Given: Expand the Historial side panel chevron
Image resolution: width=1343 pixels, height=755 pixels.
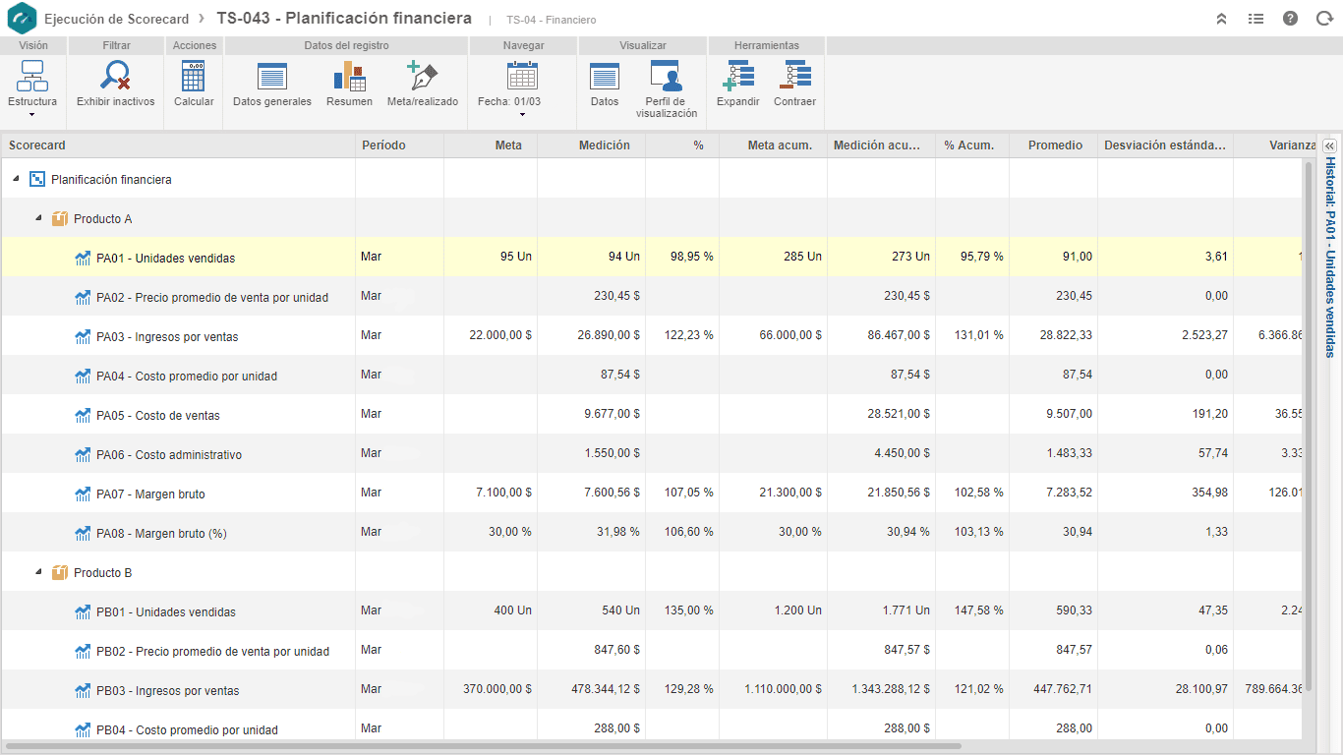Looking at the screenshot, I should pyautogui.click(x=1330, y=145).
